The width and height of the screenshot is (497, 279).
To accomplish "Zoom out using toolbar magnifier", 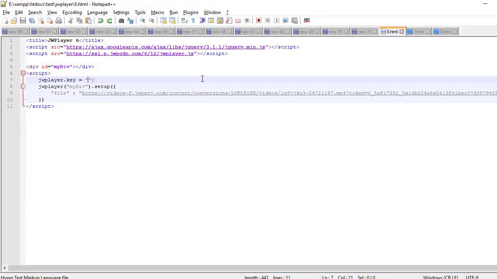I will [x=151, y=21].
